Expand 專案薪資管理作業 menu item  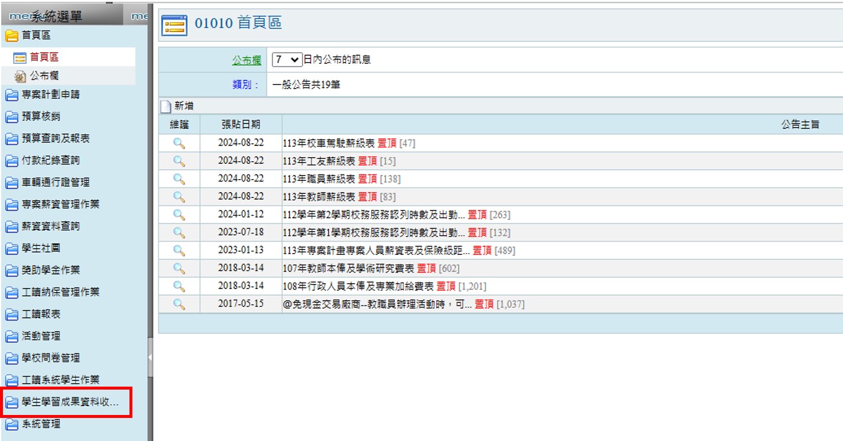point(60,205)
